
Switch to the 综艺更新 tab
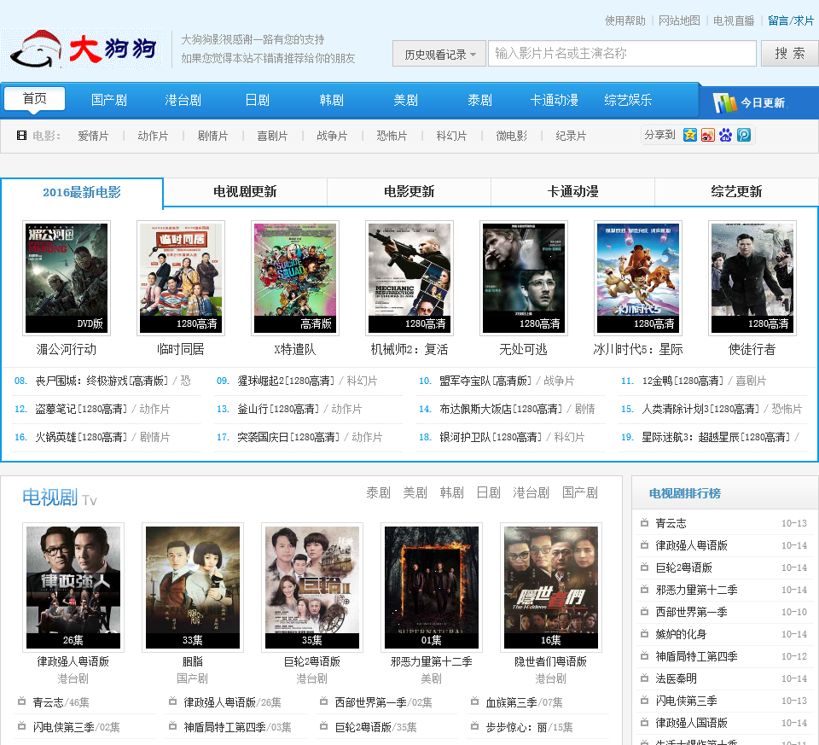coord(736,192)
